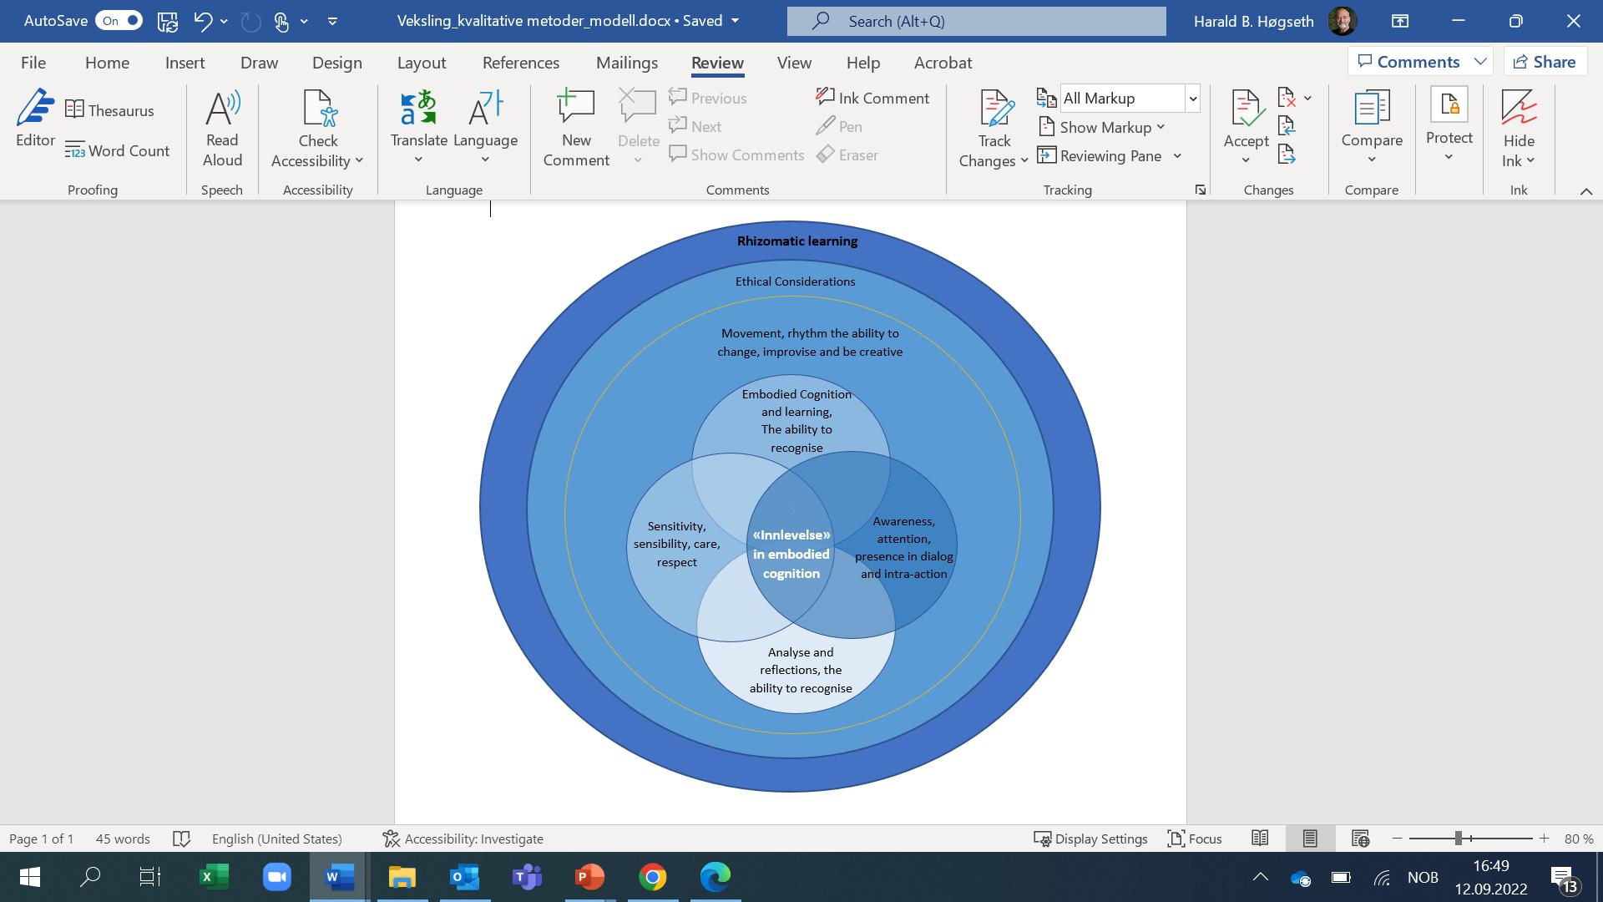Open Focus mode in status bar

(1195, 839)
